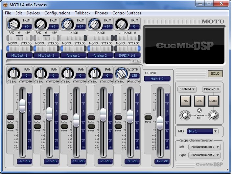This screenshot has width=232, height=174.
Task: Open the File menu
Action: pos(8,13)
